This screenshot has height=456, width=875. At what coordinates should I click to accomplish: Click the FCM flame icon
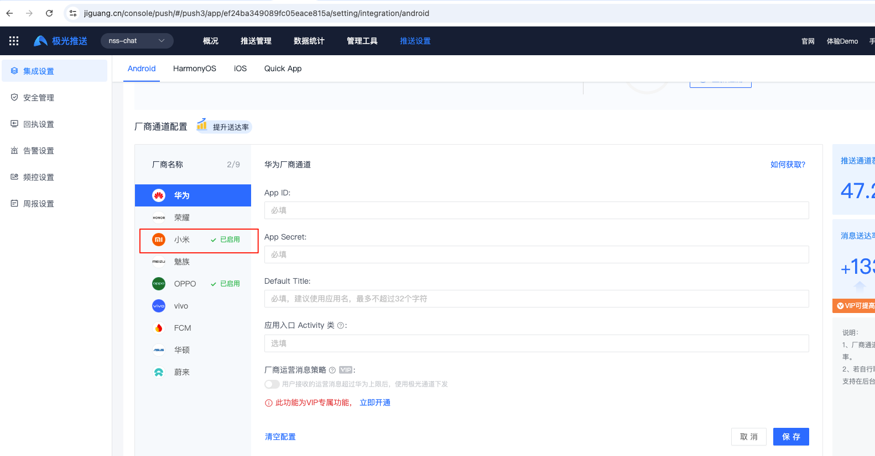click(159, 328)
